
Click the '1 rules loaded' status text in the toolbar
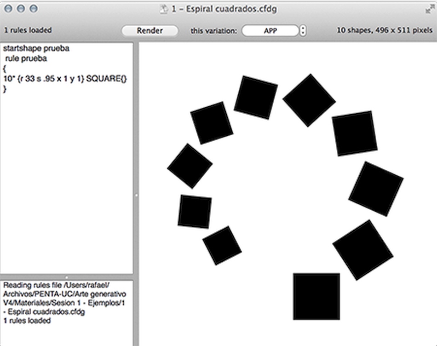click(28, 30)
